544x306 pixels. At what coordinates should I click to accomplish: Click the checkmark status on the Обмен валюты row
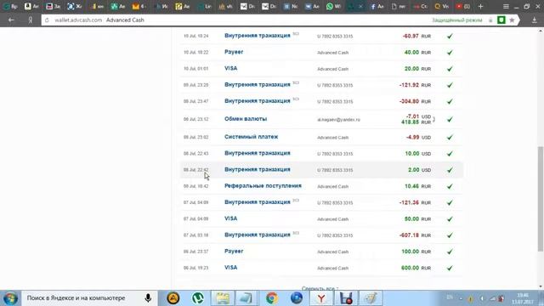pos(450,119)
